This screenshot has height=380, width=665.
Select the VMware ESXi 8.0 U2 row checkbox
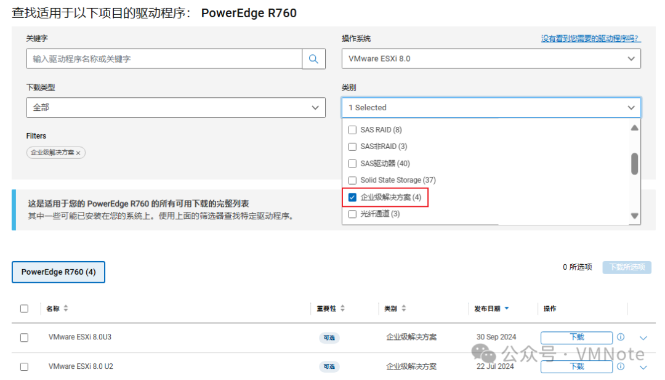tap(24, 367)
